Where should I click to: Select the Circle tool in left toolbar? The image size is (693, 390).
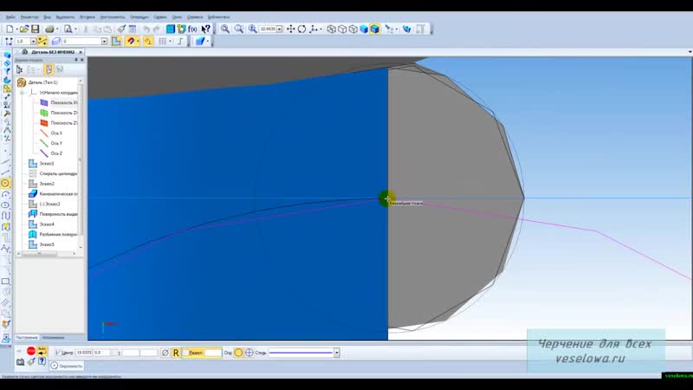pos(6,184)
